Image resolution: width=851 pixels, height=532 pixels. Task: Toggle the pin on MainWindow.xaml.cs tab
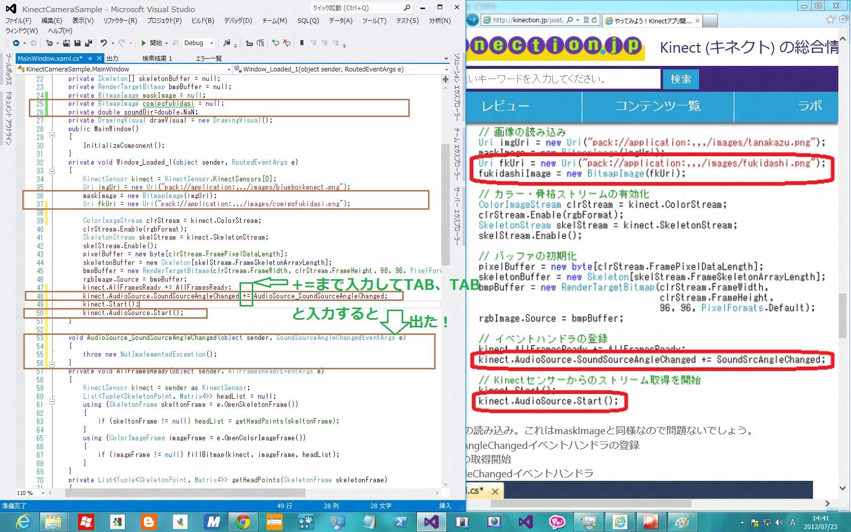[90, 59]
